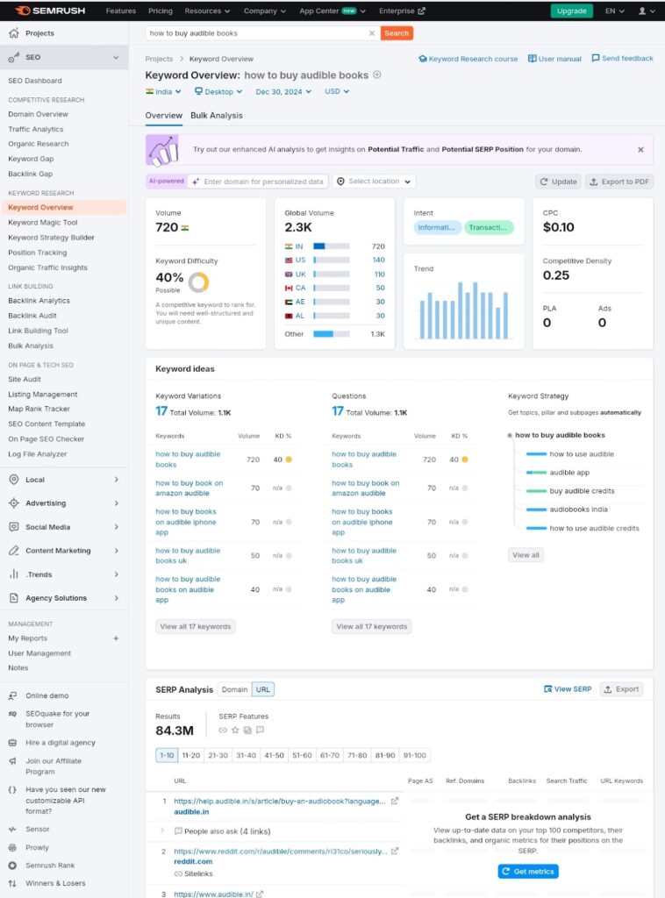Dismiss the AI analysis banner

click(x=640, y=149)
